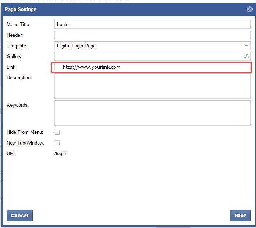The image size is (256, 228).
Task: Click the "Keywords:" label text
Action: click(x=17, y=105)
